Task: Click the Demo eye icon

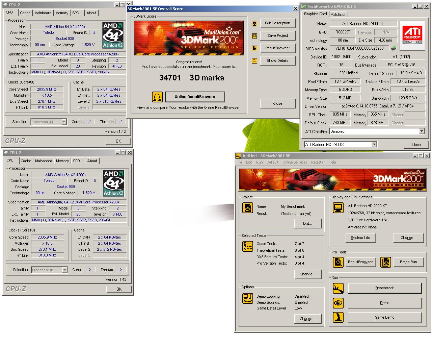Action: click(338, 303)
